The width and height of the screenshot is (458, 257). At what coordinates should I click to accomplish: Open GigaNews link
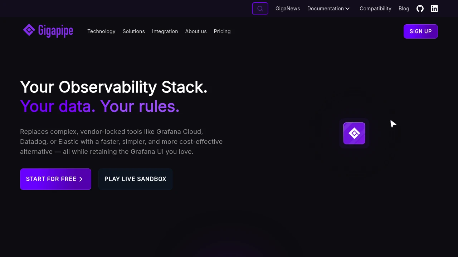pyautogui.click(x=288, y=9)
